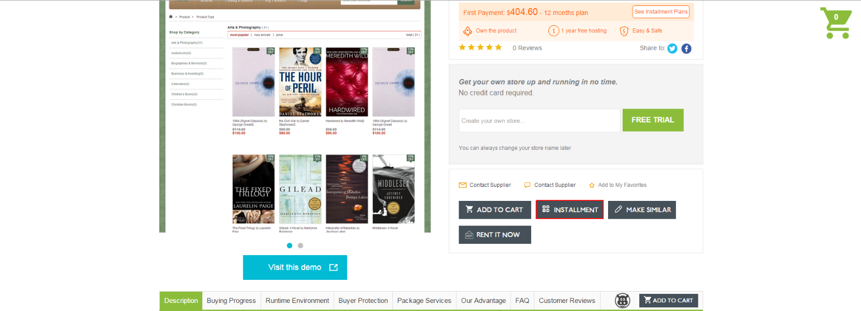Screen dimensions: 861x311
Task: Click the Middlesex book cover thumbnail
Action: pos(393,189)
